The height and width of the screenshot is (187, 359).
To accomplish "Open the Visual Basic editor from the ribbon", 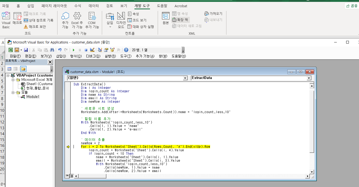I will pyautogui.click(x=6, y=20).
